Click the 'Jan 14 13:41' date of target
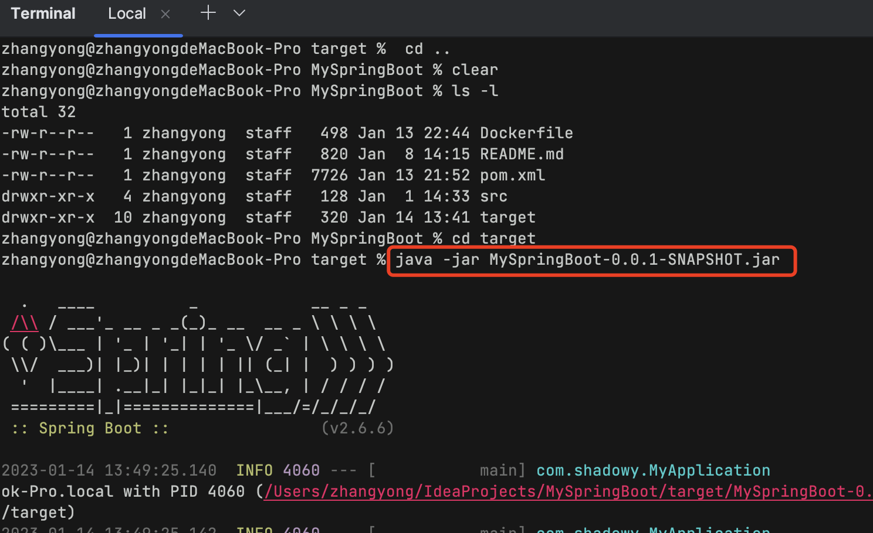The image size is (873, 533). pos(414,217)
